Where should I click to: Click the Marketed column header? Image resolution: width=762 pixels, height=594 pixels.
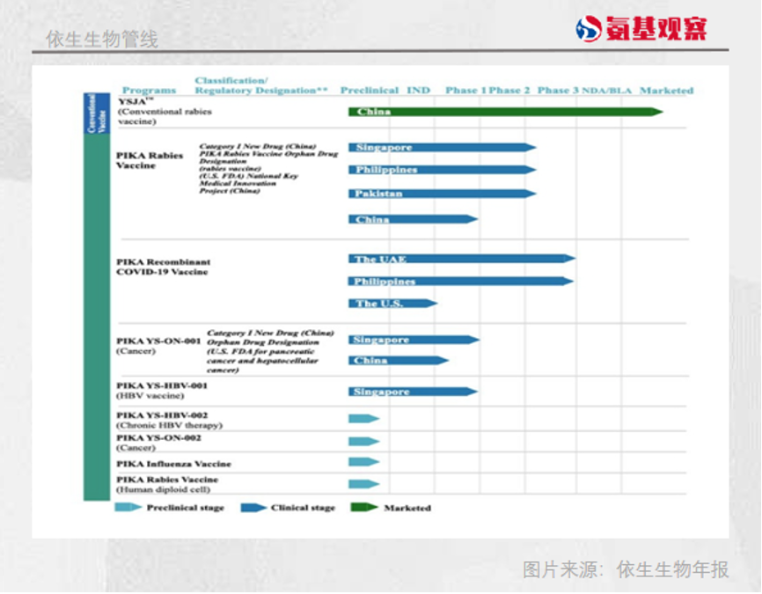(x=666, y=91)
